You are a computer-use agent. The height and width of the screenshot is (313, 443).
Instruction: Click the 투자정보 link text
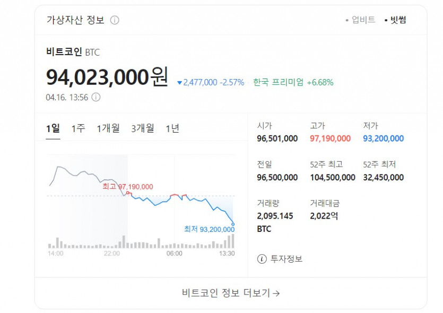(286, 259)
